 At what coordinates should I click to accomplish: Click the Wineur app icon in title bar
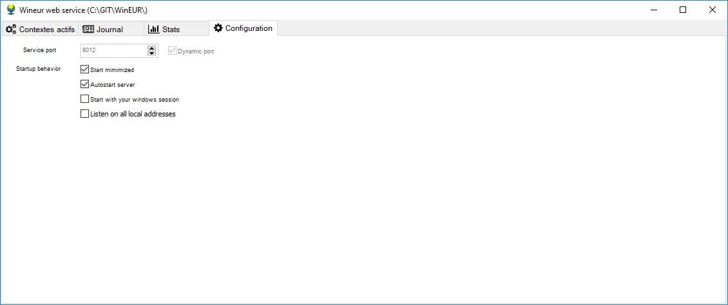click(11, 10)
